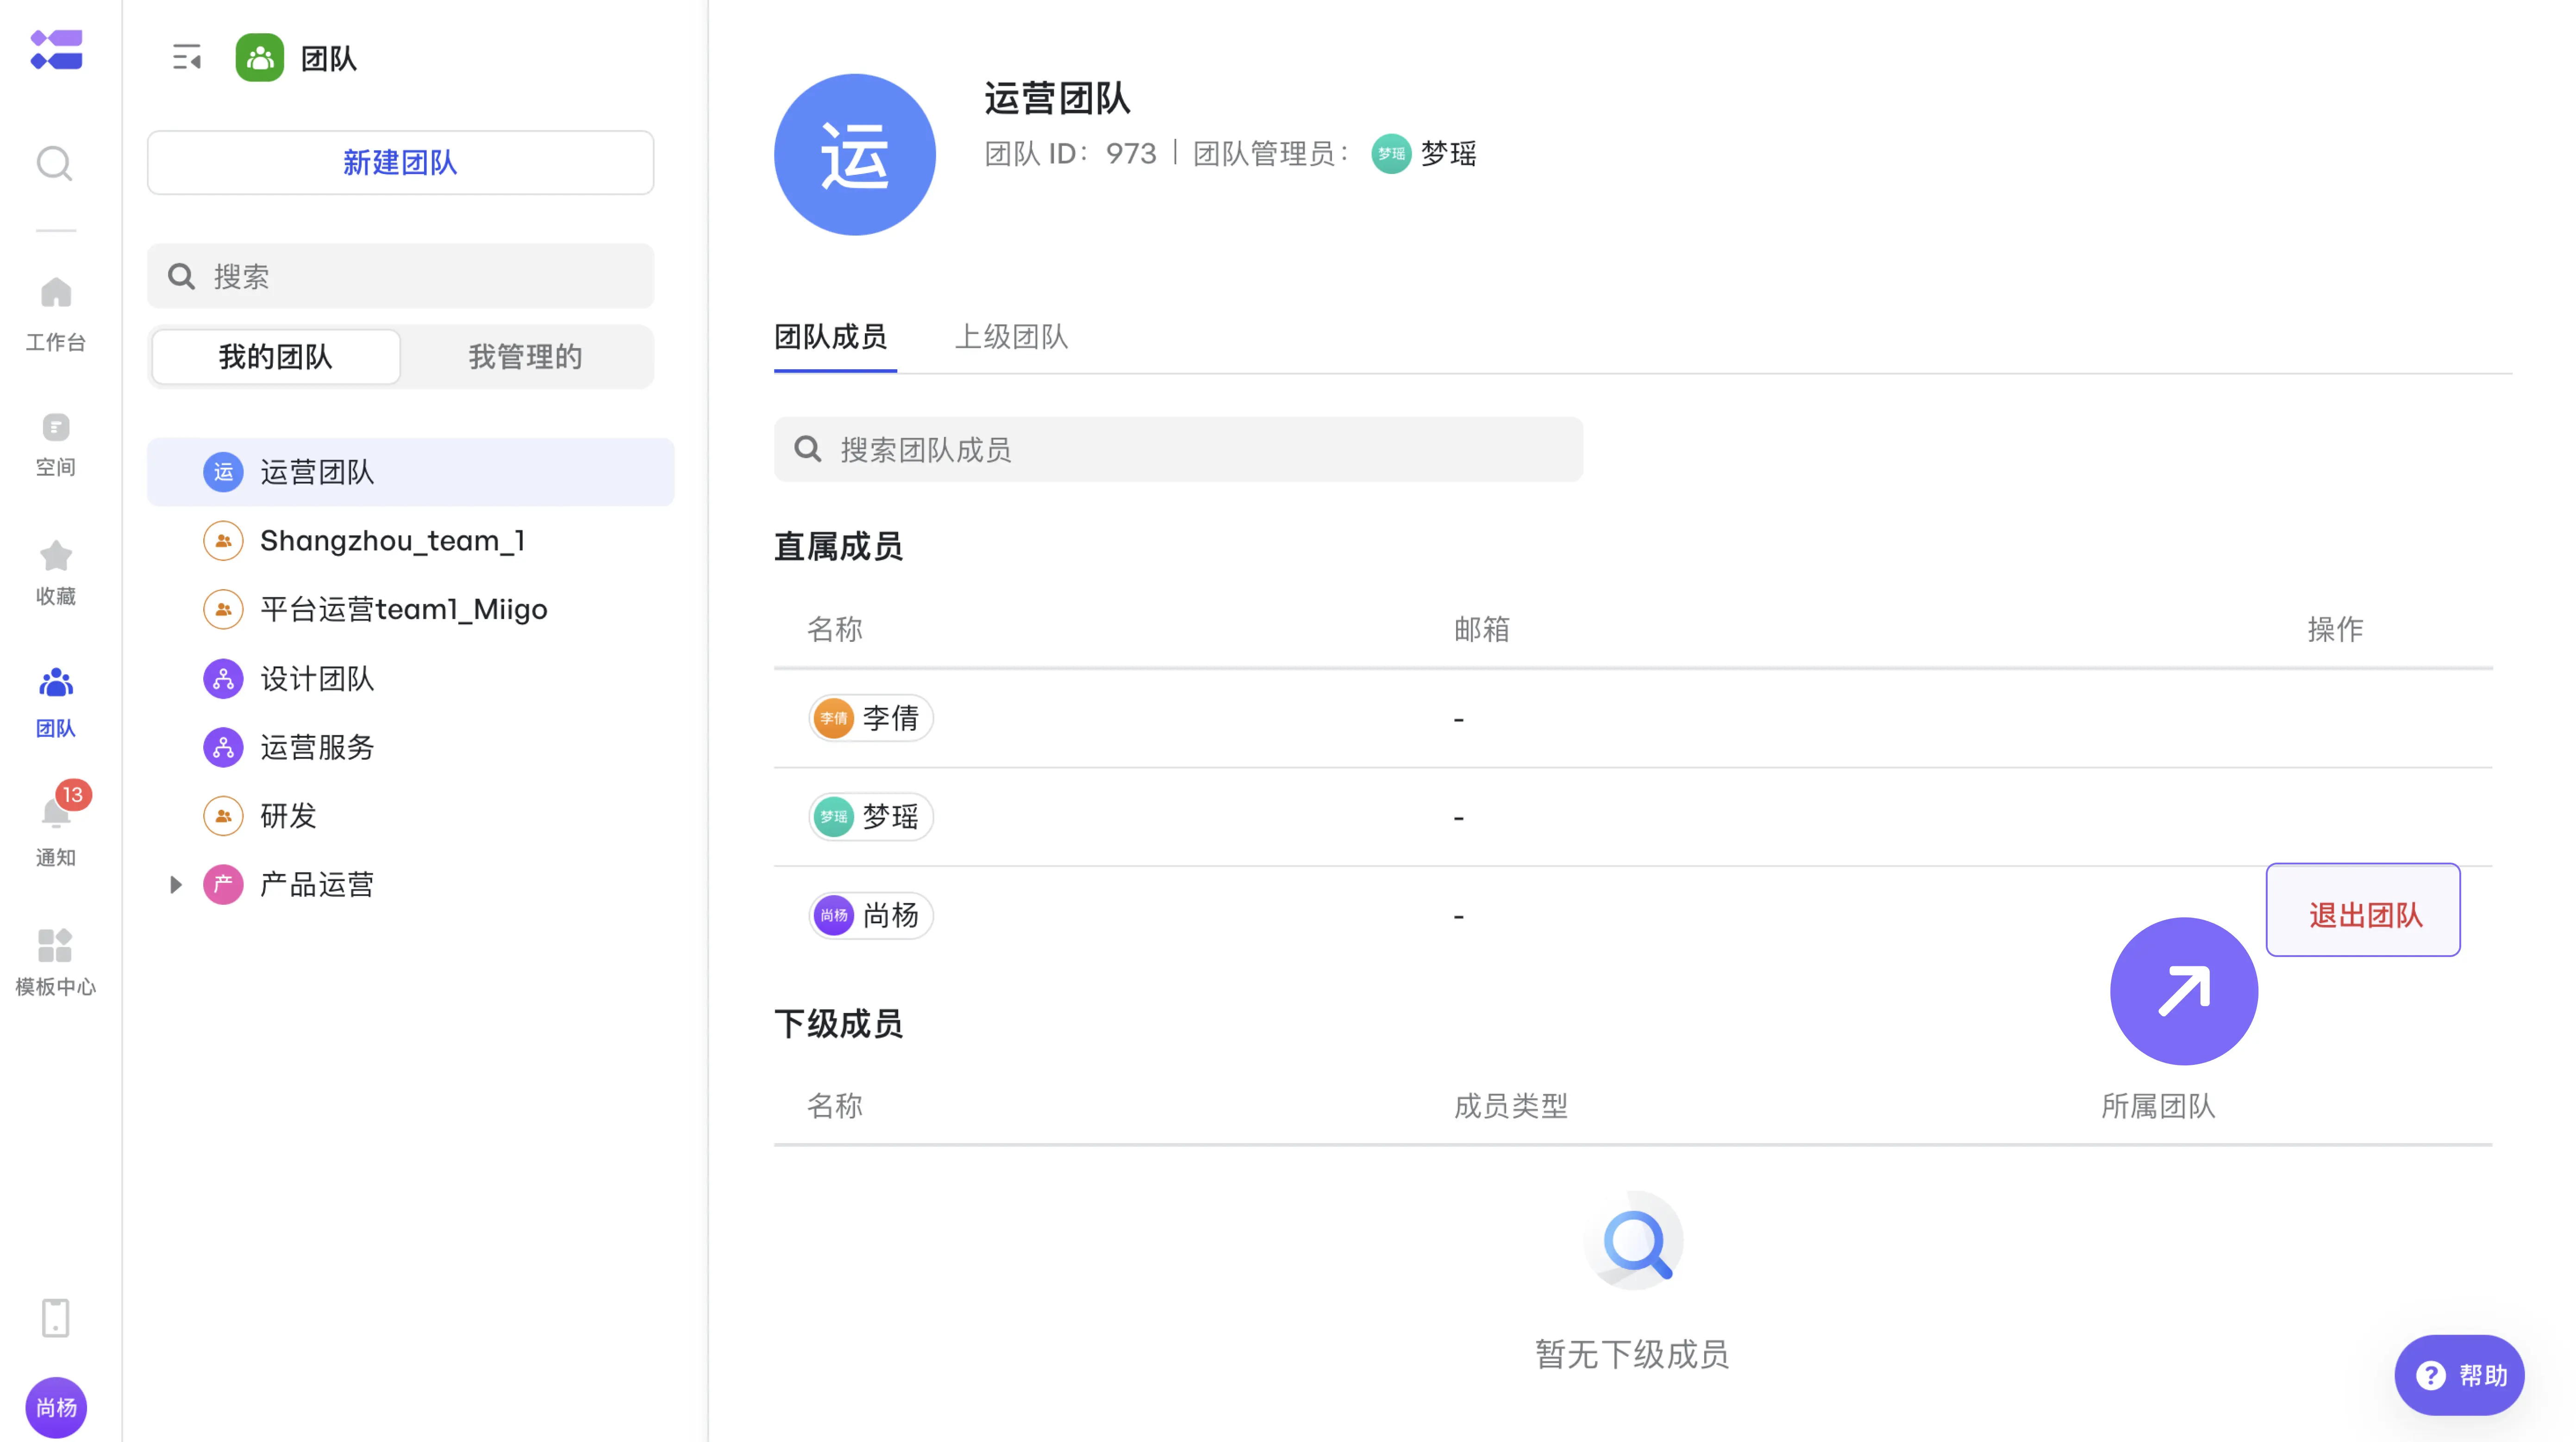Collapse the sidebar panel icon
This screenshot has width=2576, height=1442.
(x=186, y=57)
